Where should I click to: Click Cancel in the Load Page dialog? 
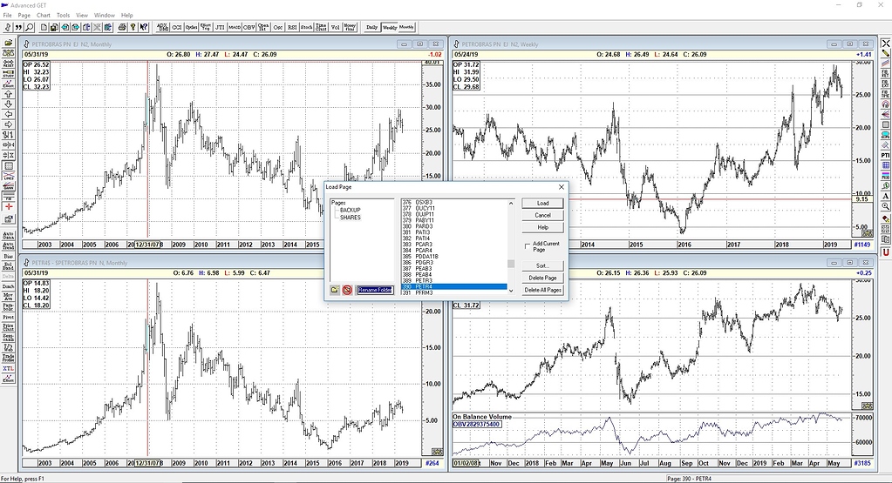coord(542,215)
